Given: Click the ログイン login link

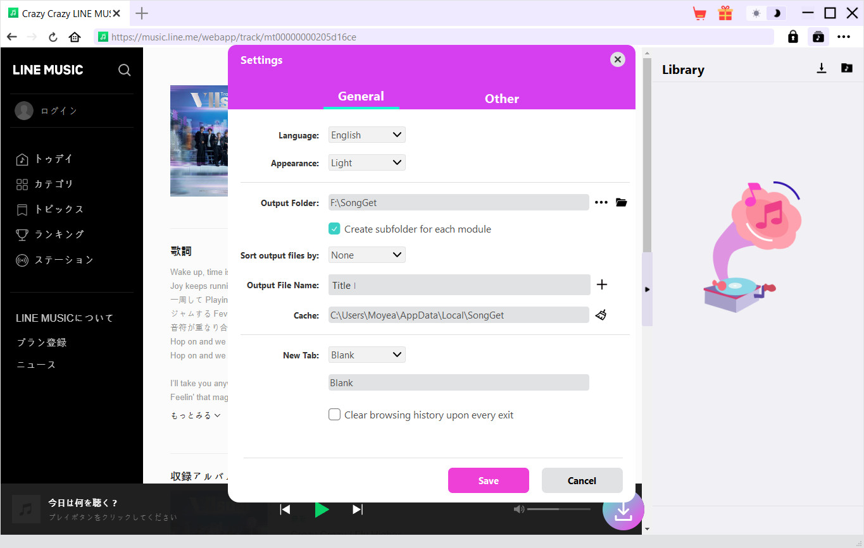Looking at the screenshot, I should click(x=59, y=111).
